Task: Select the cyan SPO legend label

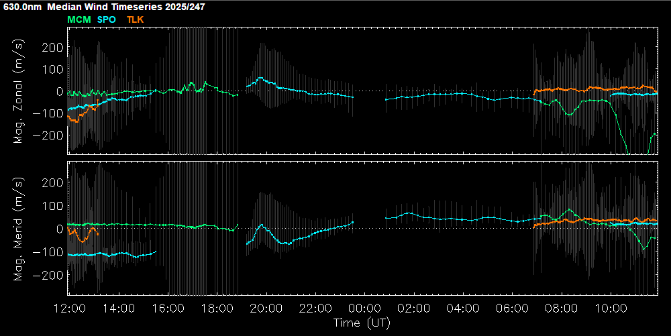Action: [x=107, y=19]
